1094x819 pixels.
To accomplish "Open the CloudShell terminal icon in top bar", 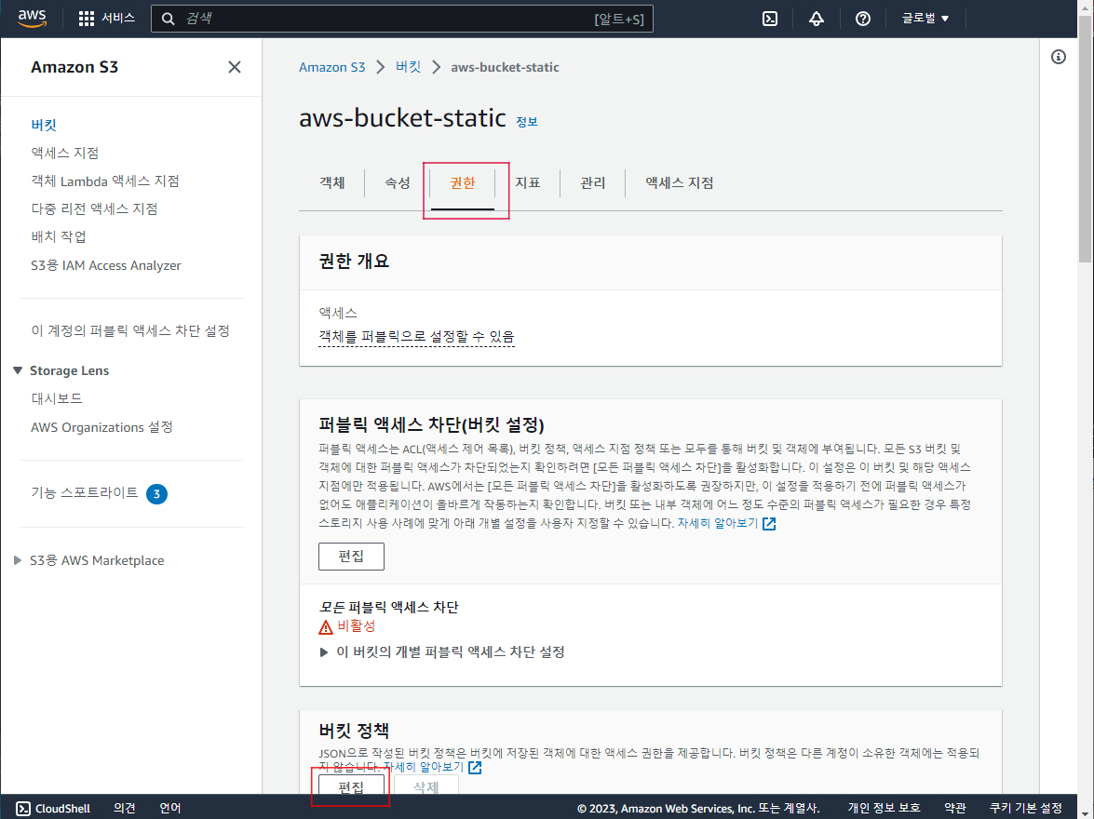I will [x=770, y=19].
